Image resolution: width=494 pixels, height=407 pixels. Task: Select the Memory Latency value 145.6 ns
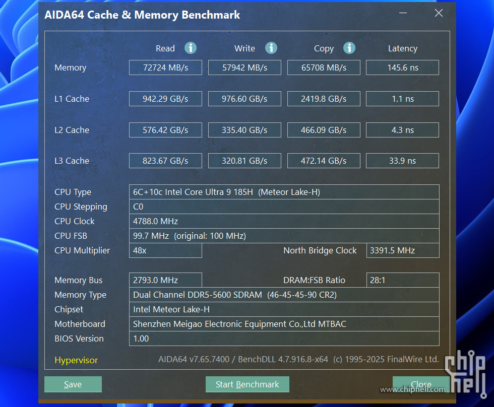tap(402, 67)
